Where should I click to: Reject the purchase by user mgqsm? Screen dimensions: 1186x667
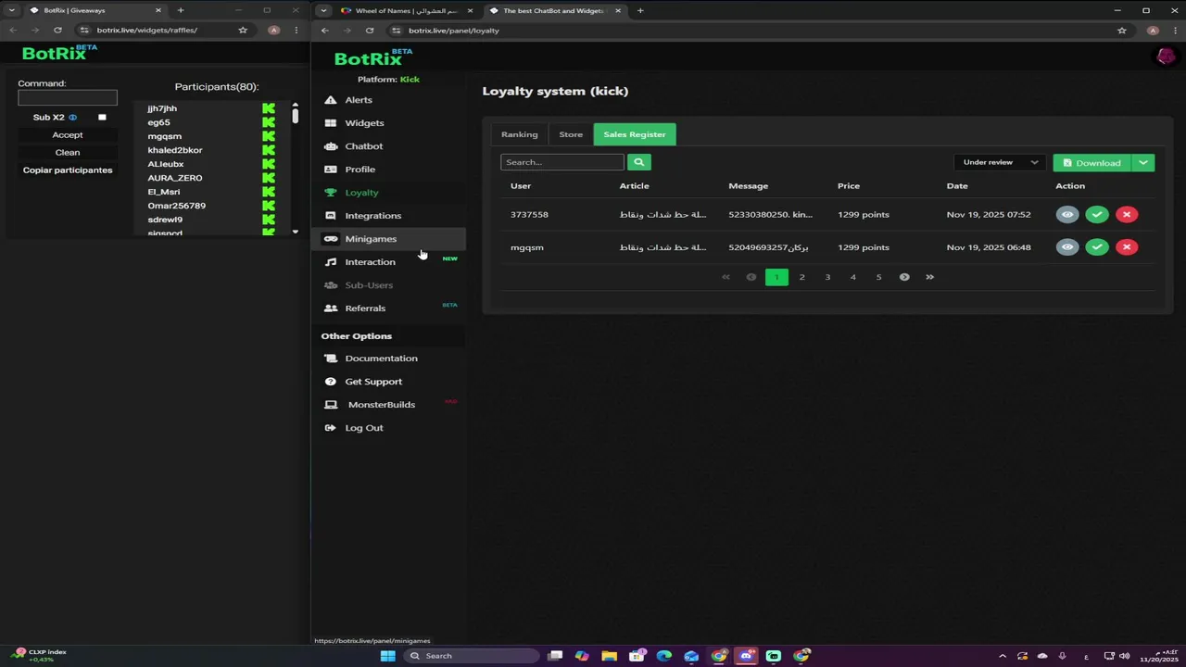(1127, 247)
